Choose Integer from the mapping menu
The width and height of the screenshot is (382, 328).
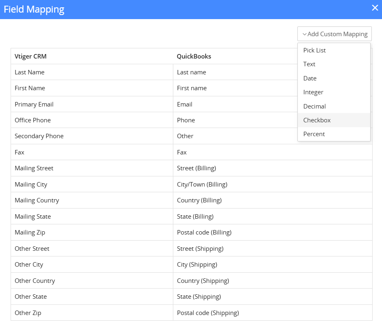tap(334, 92)
